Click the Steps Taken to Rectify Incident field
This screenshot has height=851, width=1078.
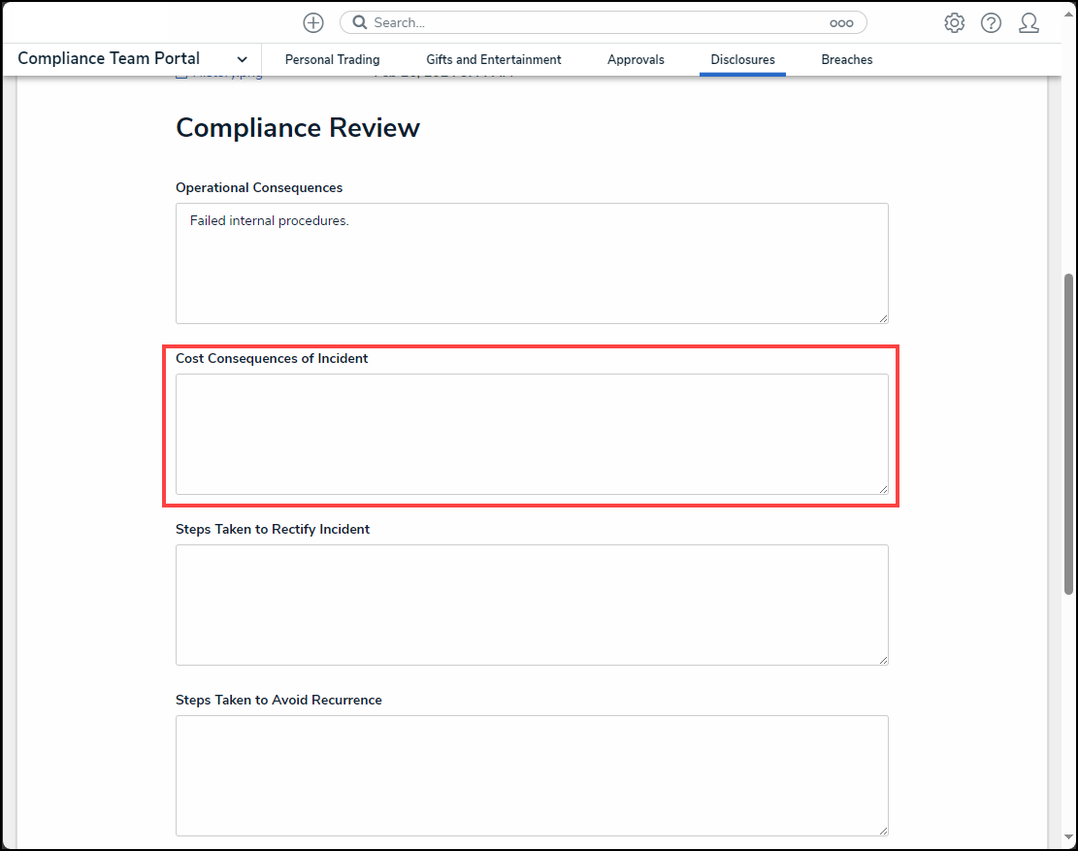(531, 605)
